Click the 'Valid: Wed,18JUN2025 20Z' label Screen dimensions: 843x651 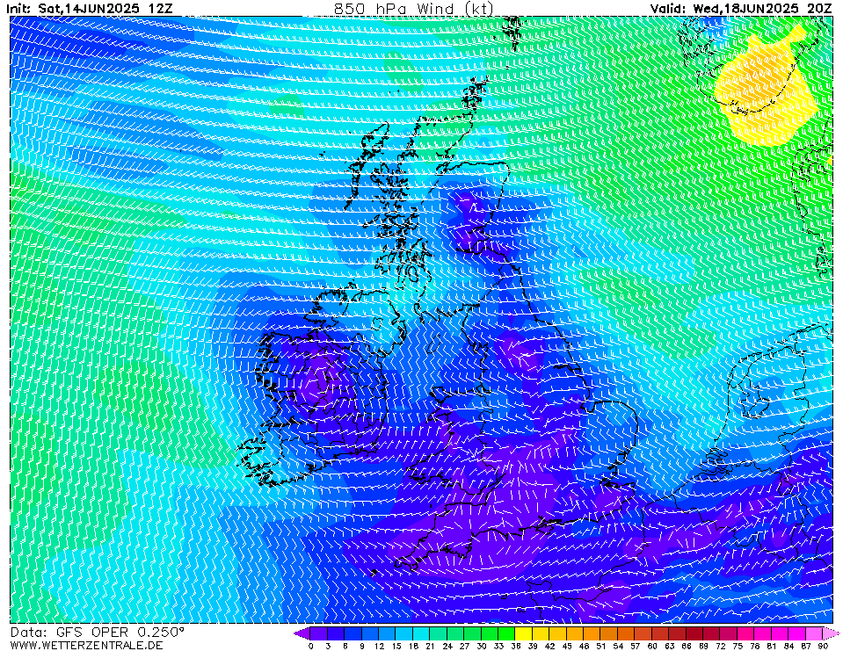click(x=741, y=8)
